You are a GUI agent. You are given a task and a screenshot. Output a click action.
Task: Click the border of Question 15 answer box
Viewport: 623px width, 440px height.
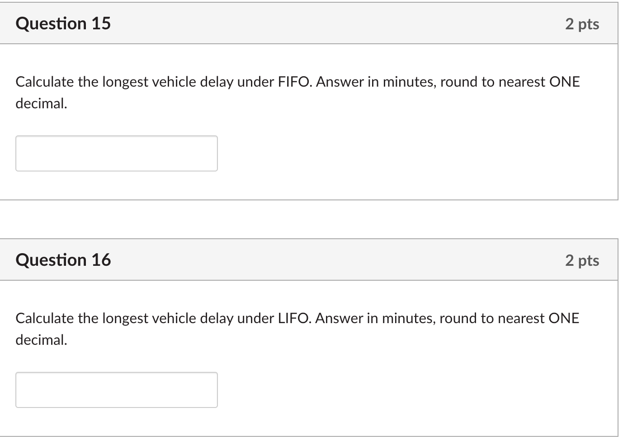coord(116,136)
